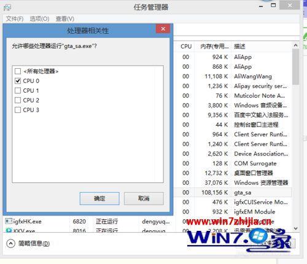The height and width of the screenshot is (264, 307).
Task: Click the 正在运行 status of igfxHK.exe
Action: pos(107,221)
